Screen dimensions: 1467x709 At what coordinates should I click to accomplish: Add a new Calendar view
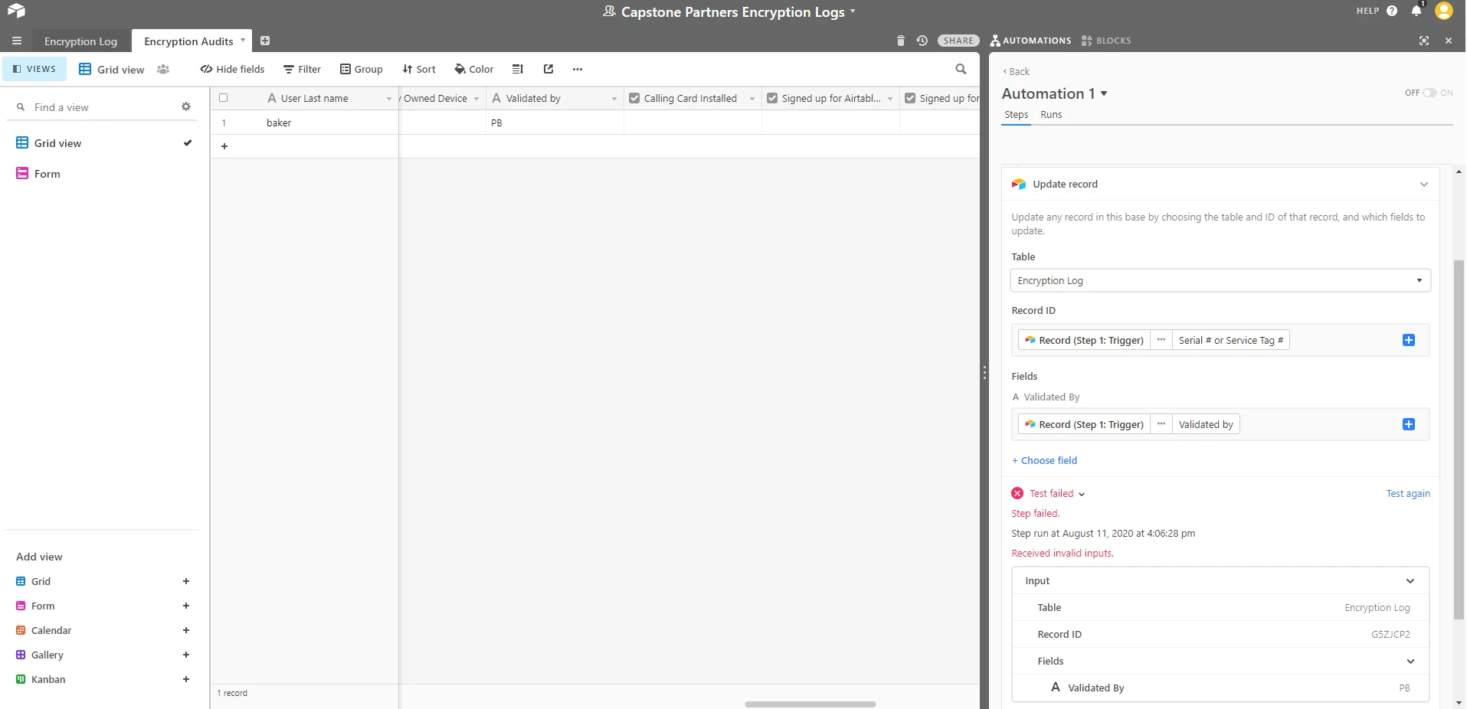(x=186, y=630)
